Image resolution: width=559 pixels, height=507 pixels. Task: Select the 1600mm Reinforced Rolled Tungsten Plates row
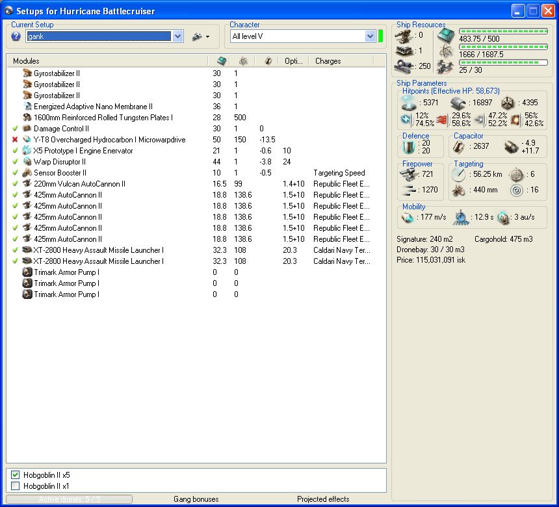(x=196, y=117)
